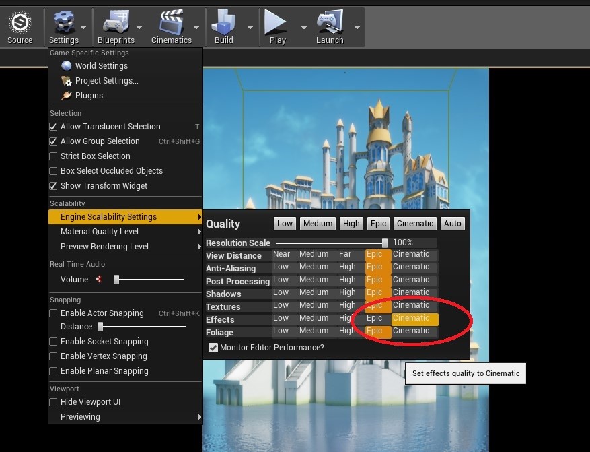Screen dimensions: 590x452
Task: Click the Volume slider handle
Action: point(116,280)
